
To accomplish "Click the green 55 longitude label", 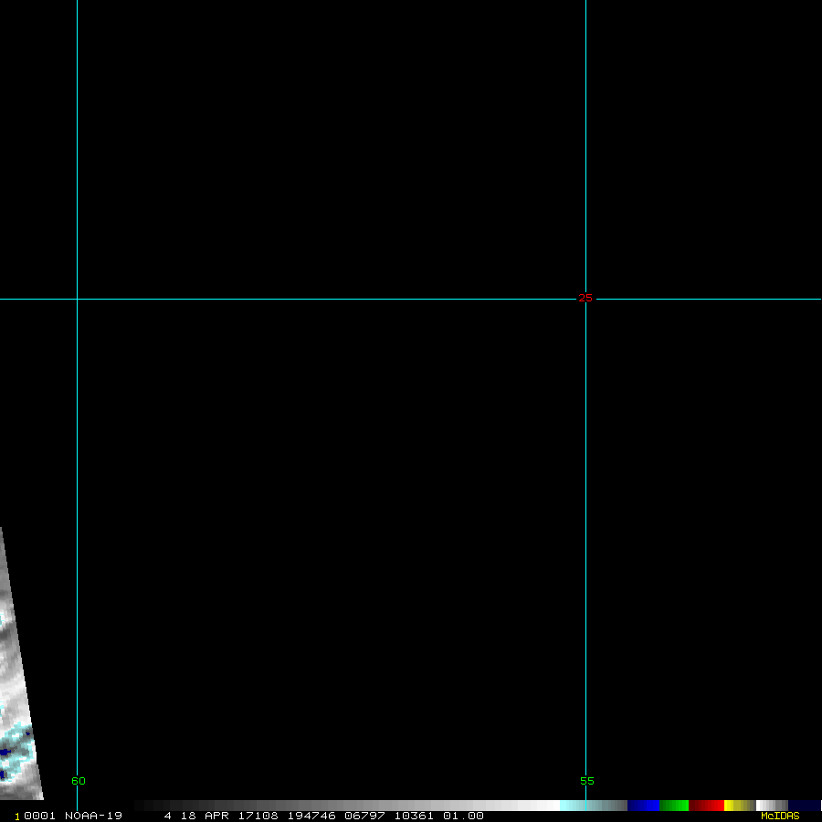I will (587, 781).
